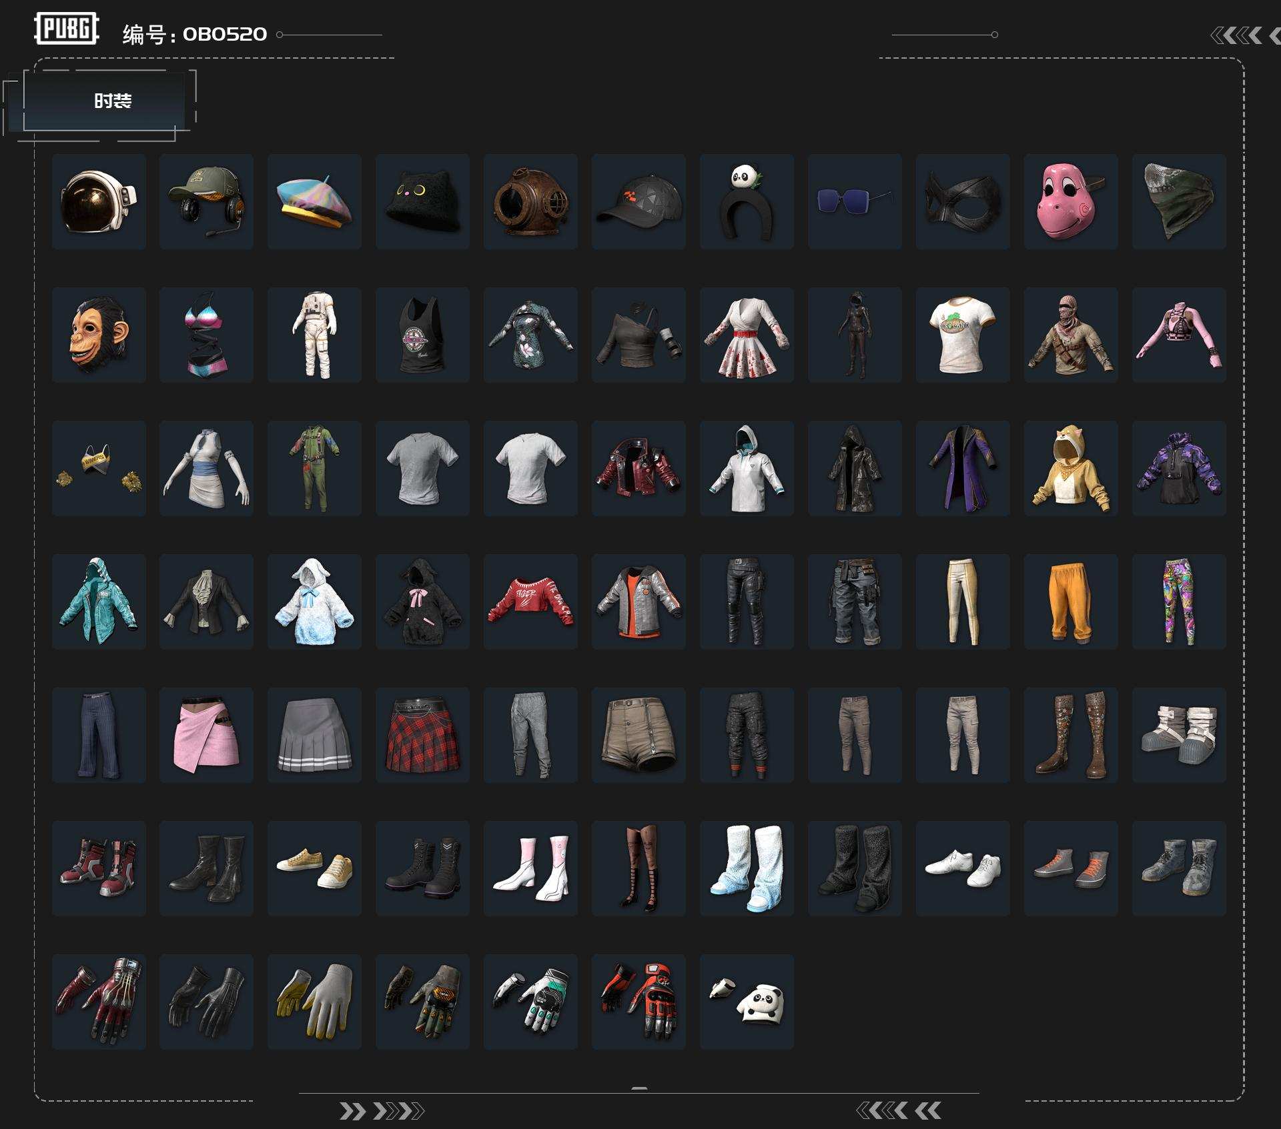Pick the fluffy white-blue boots
Viewport: 1281px width, 1129px height.
(x=747, y=868)
